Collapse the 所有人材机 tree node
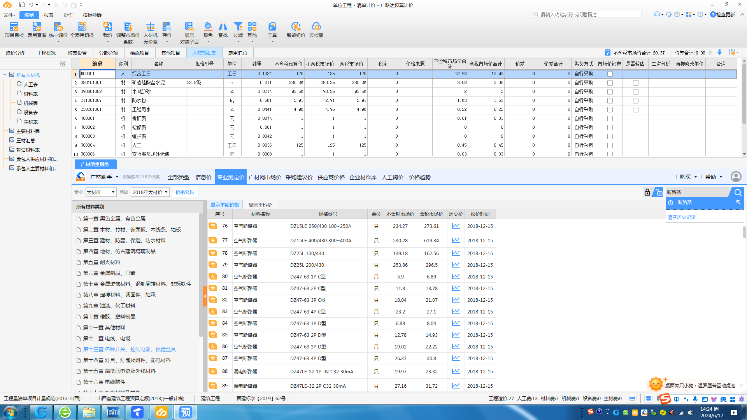Image resolution: width=747 pixels, height=420 pixels. [x=4, y=75]
